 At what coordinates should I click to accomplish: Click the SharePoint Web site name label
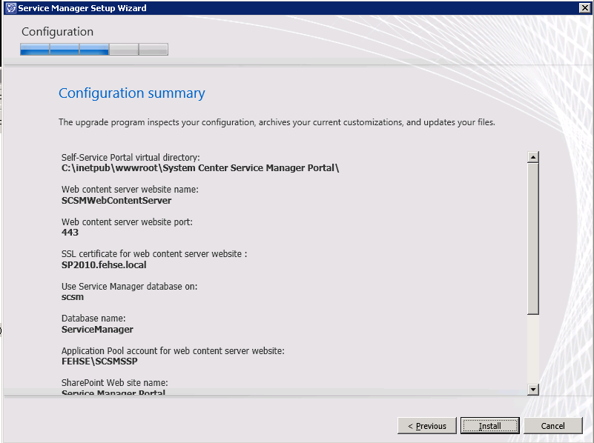(114, 383)
